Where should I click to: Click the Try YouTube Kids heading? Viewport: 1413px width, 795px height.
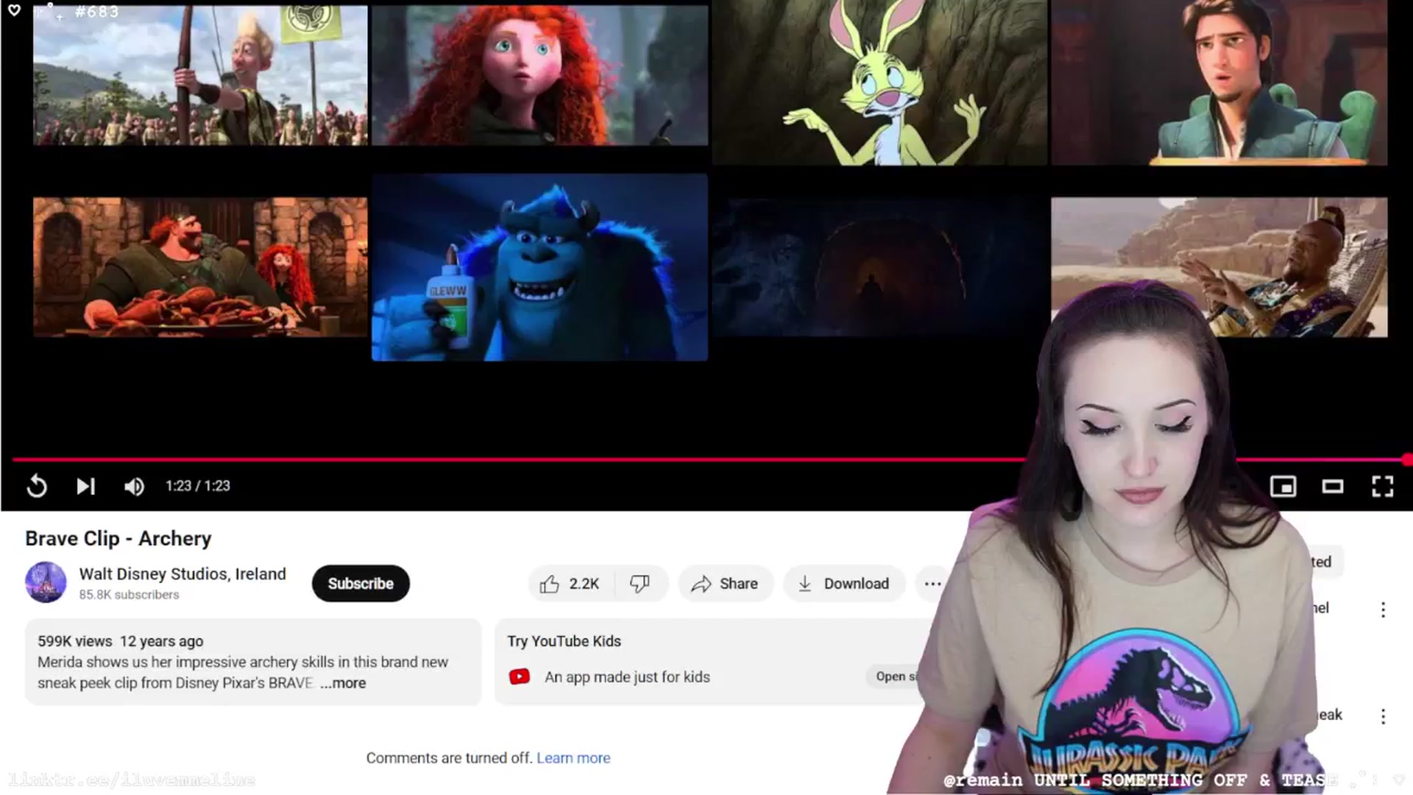[564, 641]
